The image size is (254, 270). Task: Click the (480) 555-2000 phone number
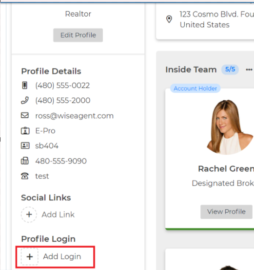[x=62, y=100]
